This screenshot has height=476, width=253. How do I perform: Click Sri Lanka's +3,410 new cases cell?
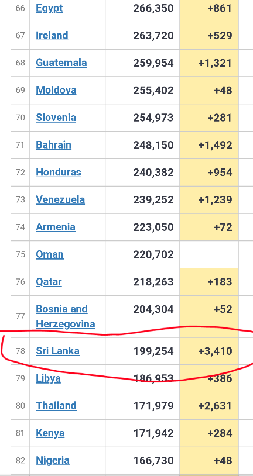click(209, 351)
